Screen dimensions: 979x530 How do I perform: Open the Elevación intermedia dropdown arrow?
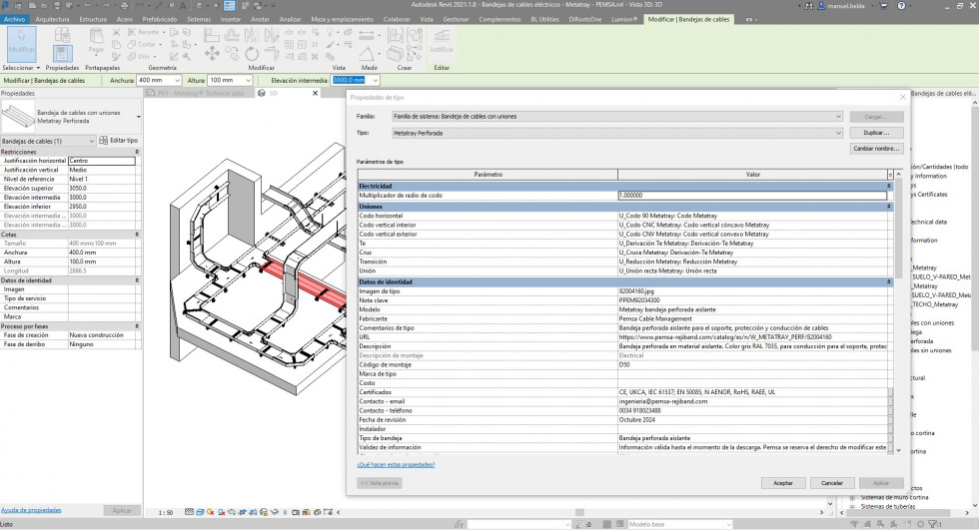pos(375,81)
